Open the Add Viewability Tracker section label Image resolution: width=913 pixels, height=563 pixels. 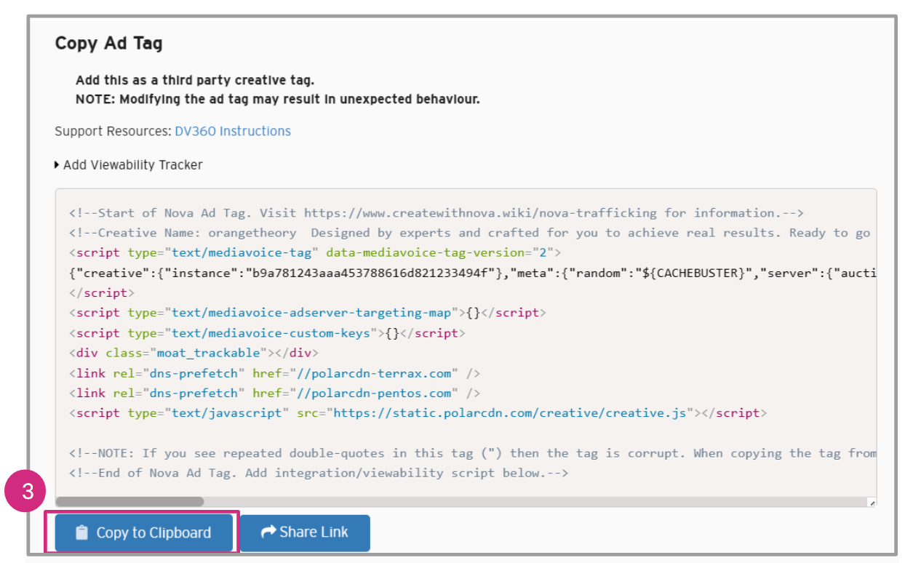click(132, 165)
